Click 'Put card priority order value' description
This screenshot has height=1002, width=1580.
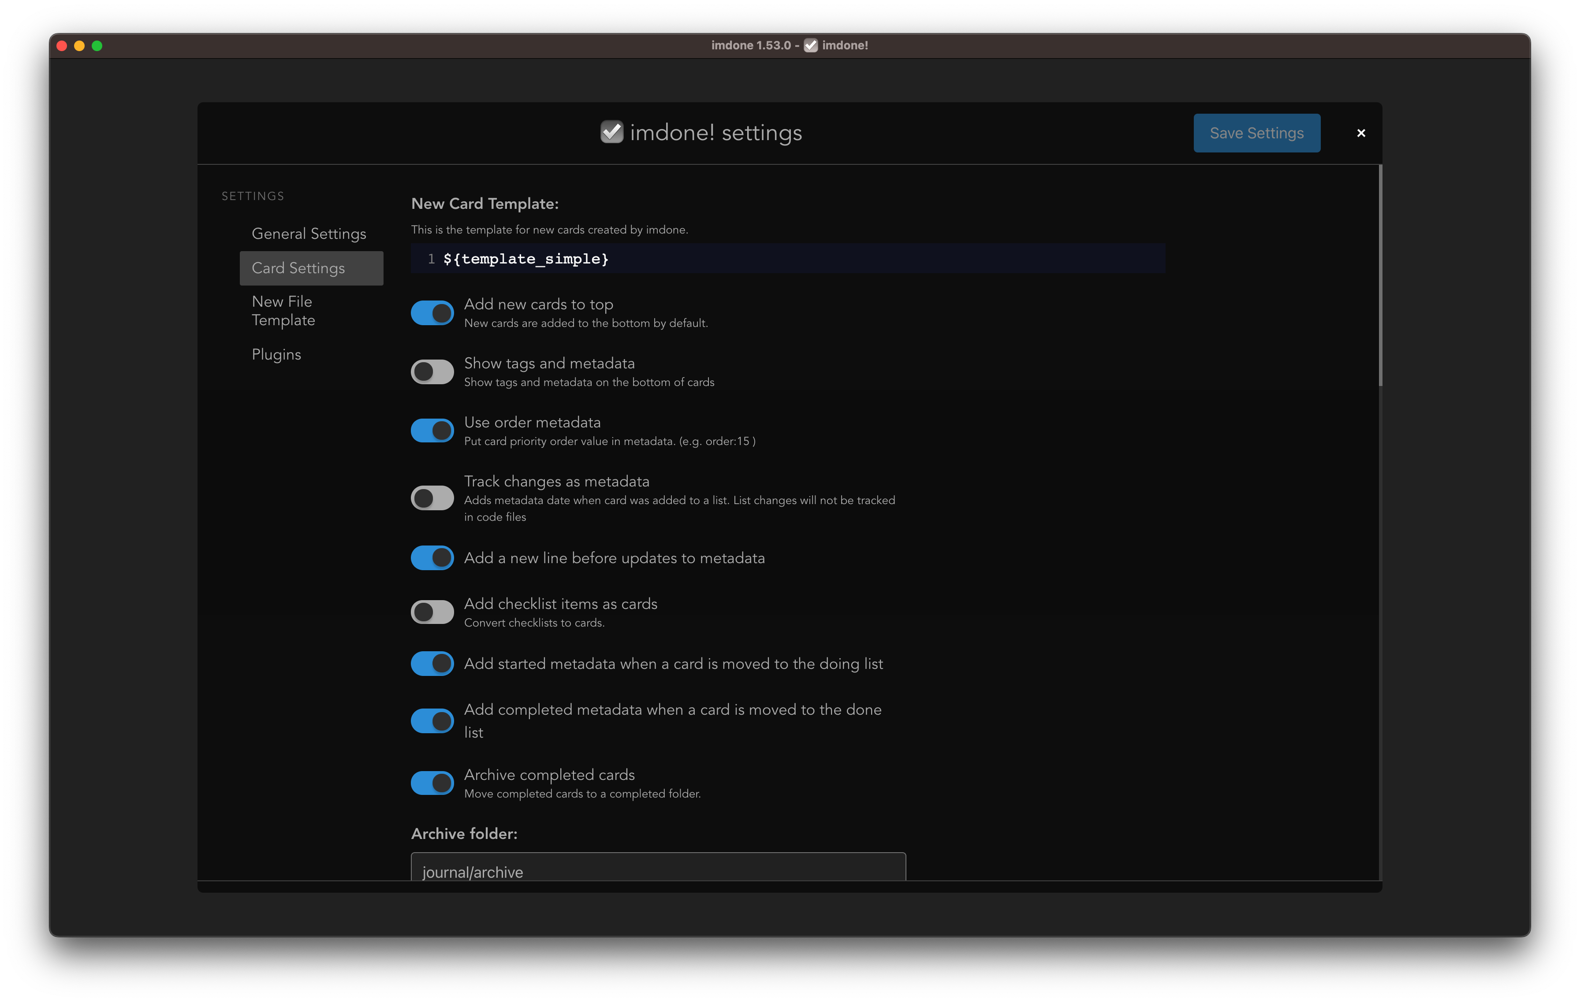coord(610,442)
